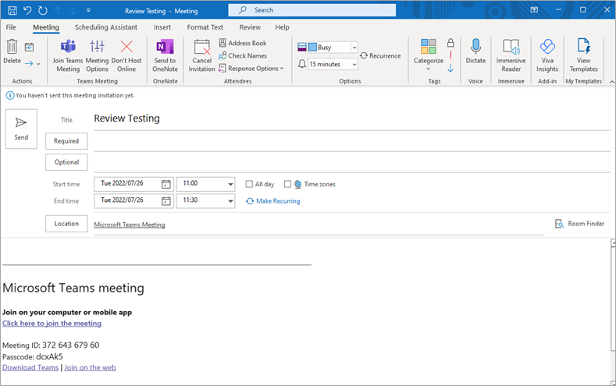Screen dimensions: 616x386
Task: Click the Location button
Action: coord(66,224)
